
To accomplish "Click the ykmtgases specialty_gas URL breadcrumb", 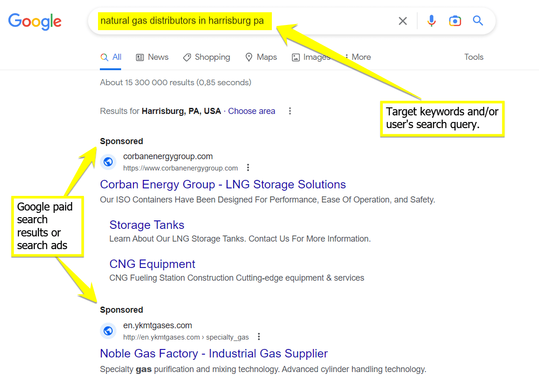I will 186,337.
